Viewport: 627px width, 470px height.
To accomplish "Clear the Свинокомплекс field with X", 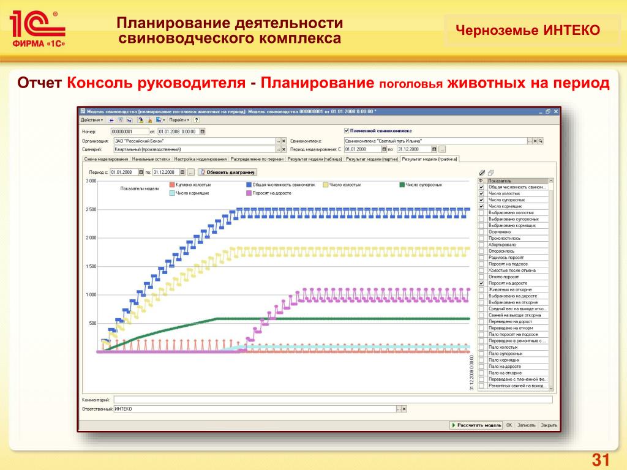I will click(x=535, y=141).
